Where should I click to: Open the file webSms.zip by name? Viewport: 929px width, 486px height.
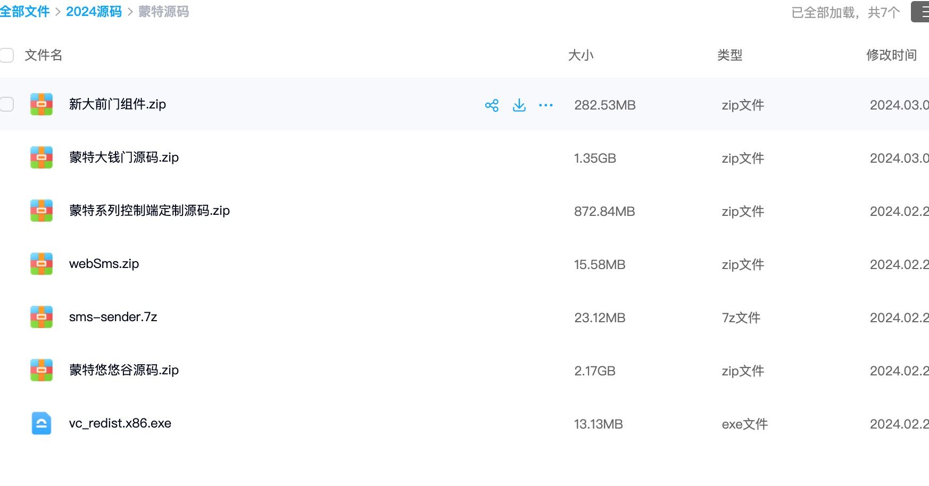pyautogui.click(x=104, y=264)
